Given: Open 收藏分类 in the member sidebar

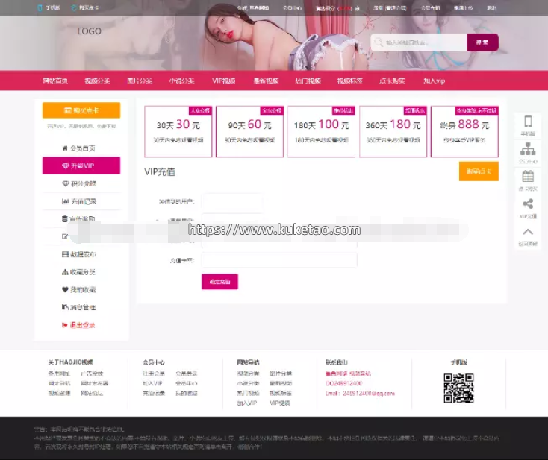Looking at the screenshot, I should [81, 272].
